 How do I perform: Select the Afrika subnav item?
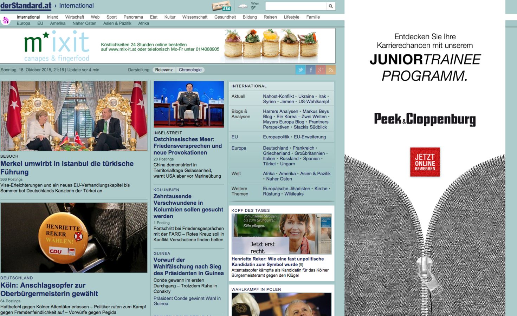pos(143,23)
